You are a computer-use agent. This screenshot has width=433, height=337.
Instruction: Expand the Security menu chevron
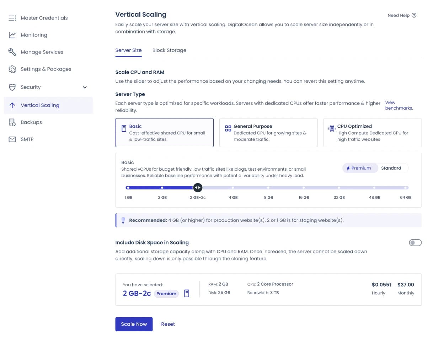point(85,87)
